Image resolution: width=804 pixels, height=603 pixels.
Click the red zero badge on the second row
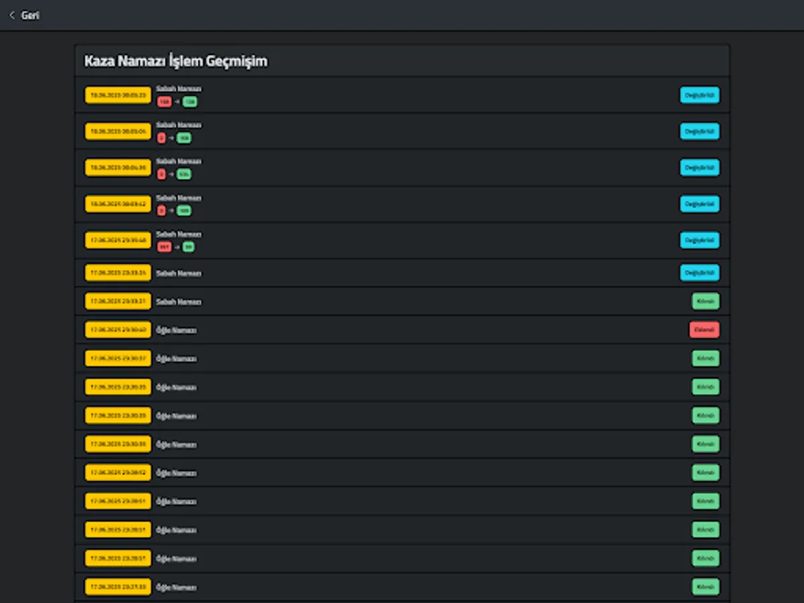pos(161,138)
